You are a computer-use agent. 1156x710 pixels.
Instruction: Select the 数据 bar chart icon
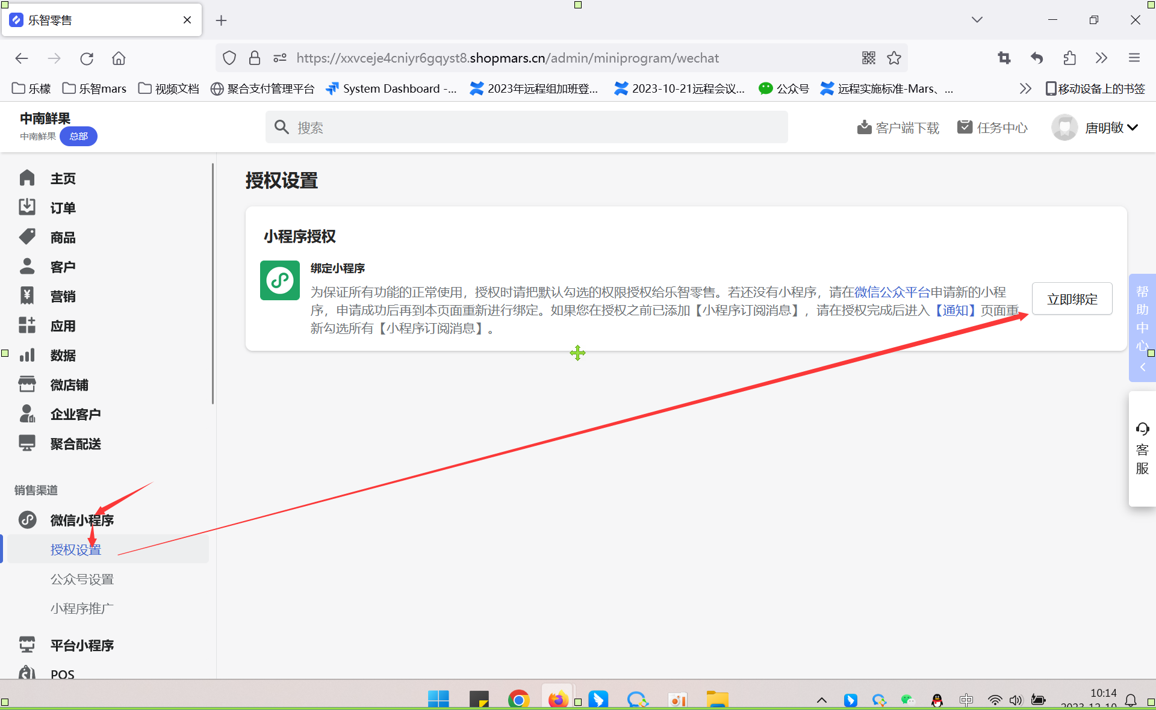coord(27,355)
